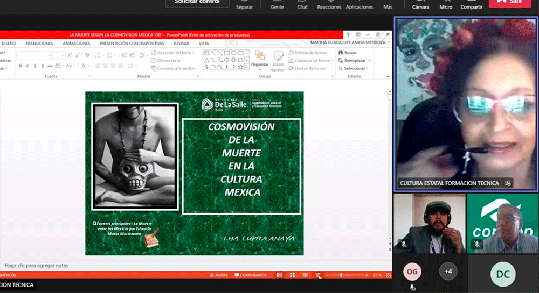539x293 pixels.
Task: Toggle the Micro mute state
Action: [x=446, y=4]
